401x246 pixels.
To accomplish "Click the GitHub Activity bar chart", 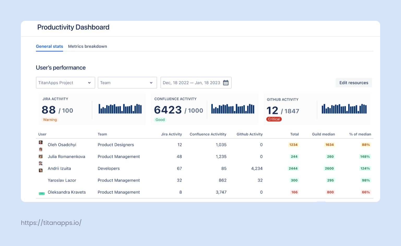I will pyautogui.click(x=344, y=109).
